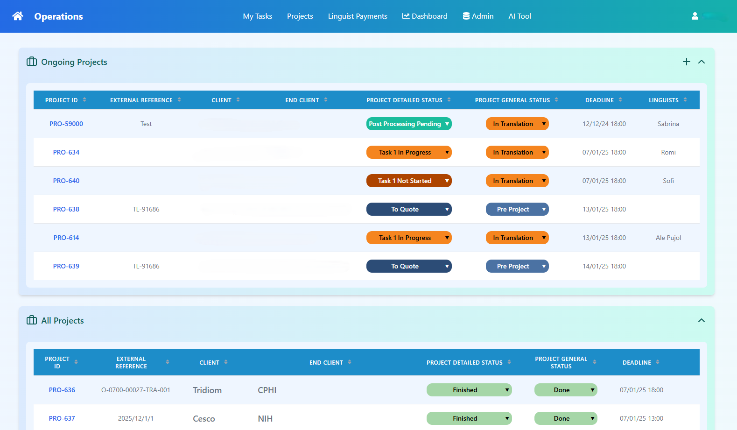Sort All Projects by Client
This screenshot has height=430, width=737.
click(x=226, y=362)
